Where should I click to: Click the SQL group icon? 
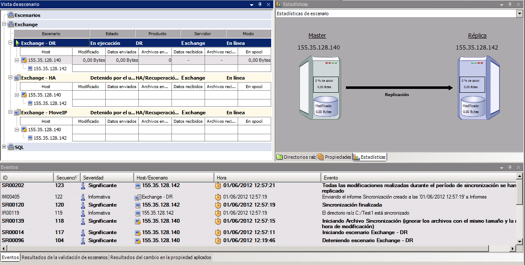click(x=11, y=147)
